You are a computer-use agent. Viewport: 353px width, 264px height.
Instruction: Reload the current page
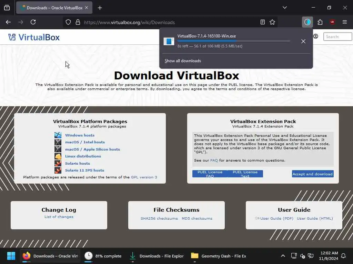[x=33, y=22]
